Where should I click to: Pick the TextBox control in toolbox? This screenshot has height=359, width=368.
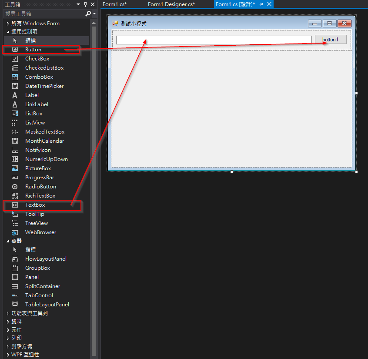click(35, 205)
